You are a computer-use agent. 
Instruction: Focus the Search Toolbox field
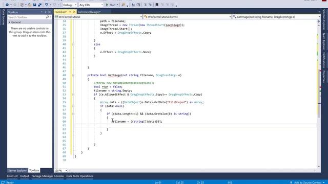[26, 17]
